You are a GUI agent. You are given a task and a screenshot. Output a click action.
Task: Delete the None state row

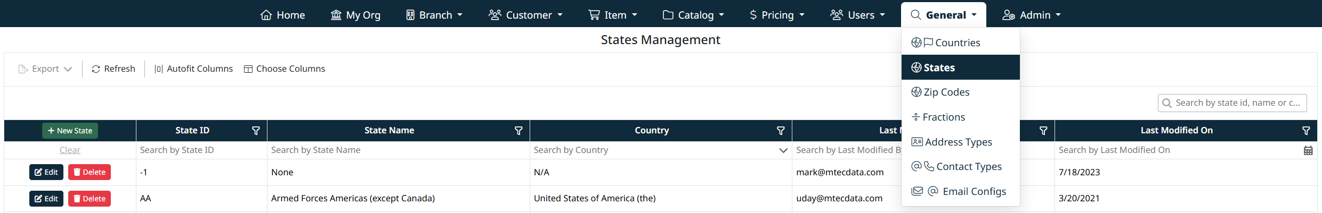click(90, 172)
